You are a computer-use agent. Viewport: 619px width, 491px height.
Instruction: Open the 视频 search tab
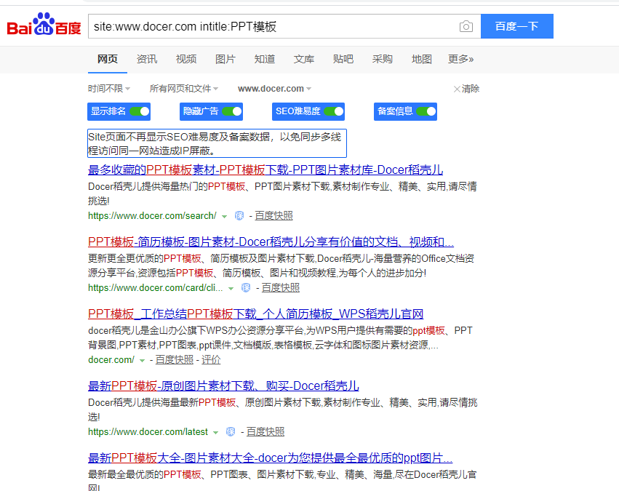point(186,59)
